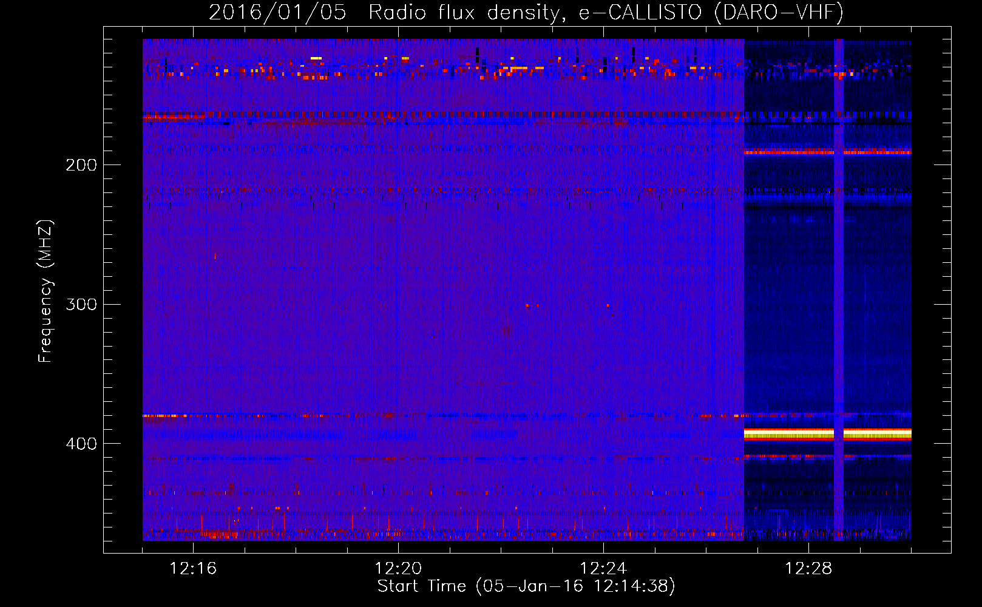Click the 200 frequency tick label
This screenshot has width=982, height=607.
pos(81,165)
